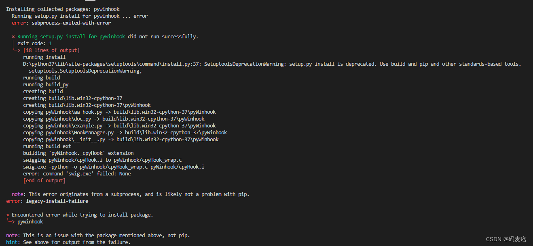
Task: Click the "Installing collected packages: pywinhook" line
Action: 63,9
